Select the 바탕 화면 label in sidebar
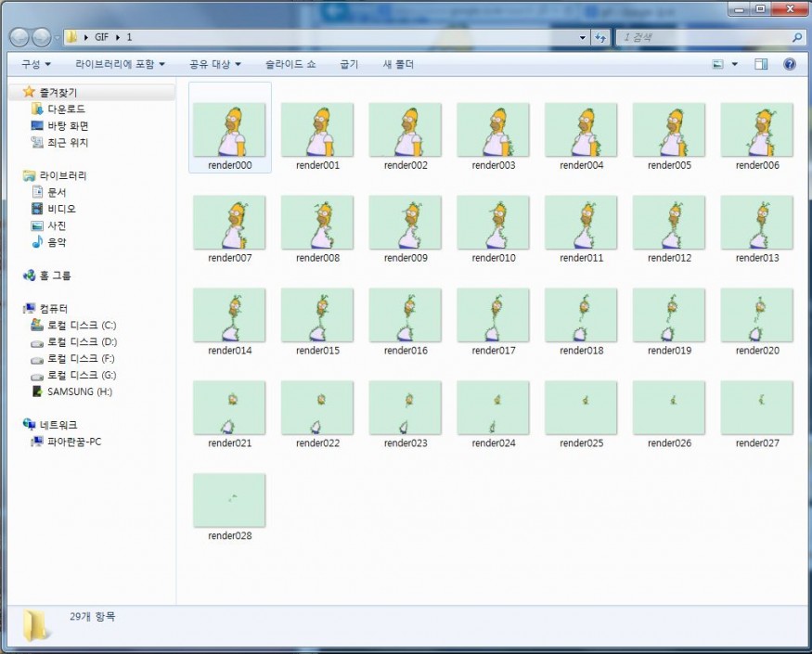 pos(68,125)
